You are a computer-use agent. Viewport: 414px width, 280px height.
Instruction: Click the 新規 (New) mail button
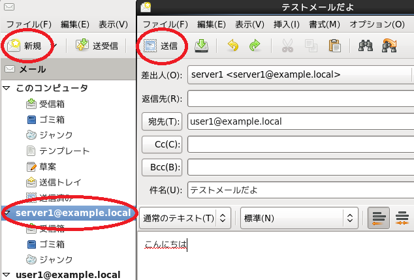tap(24, 46)
